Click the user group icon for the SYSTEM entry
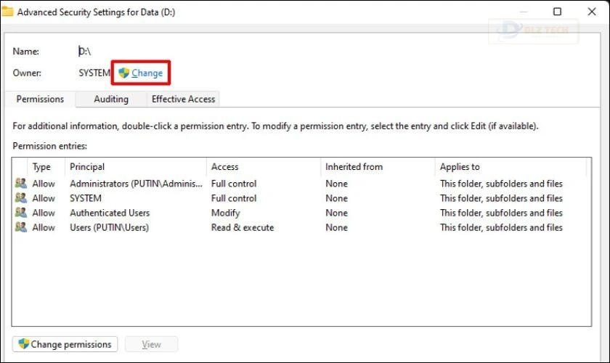Viewport: 610px width, 363px height. coord(20,198)
